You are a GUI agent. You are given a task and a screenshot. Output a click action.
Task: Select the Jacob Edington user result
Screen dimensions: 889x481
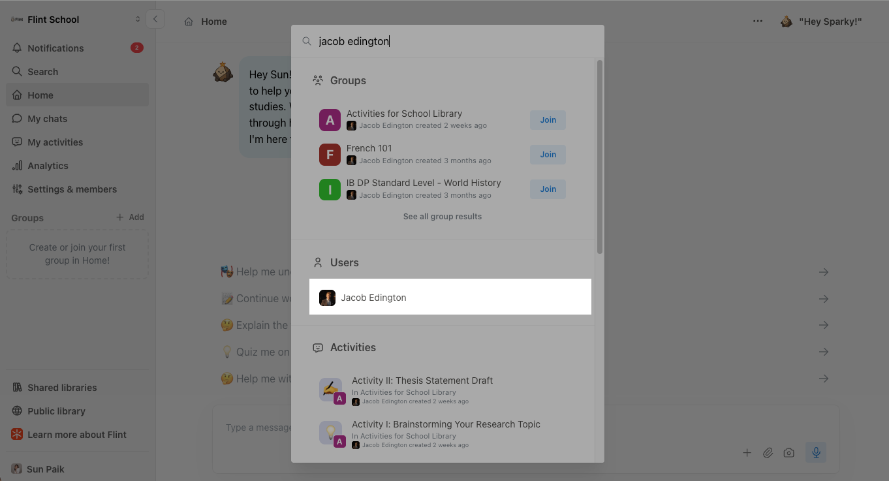click(450, 297)
